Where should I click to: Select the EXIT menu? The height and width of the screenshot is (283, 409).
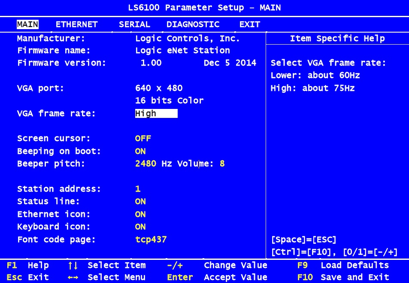point(250,24)
